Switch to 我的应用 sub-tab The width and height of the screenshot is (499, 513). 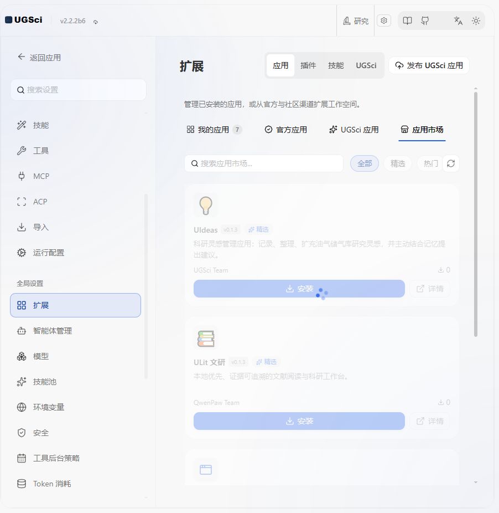click(x=214, y=130)
